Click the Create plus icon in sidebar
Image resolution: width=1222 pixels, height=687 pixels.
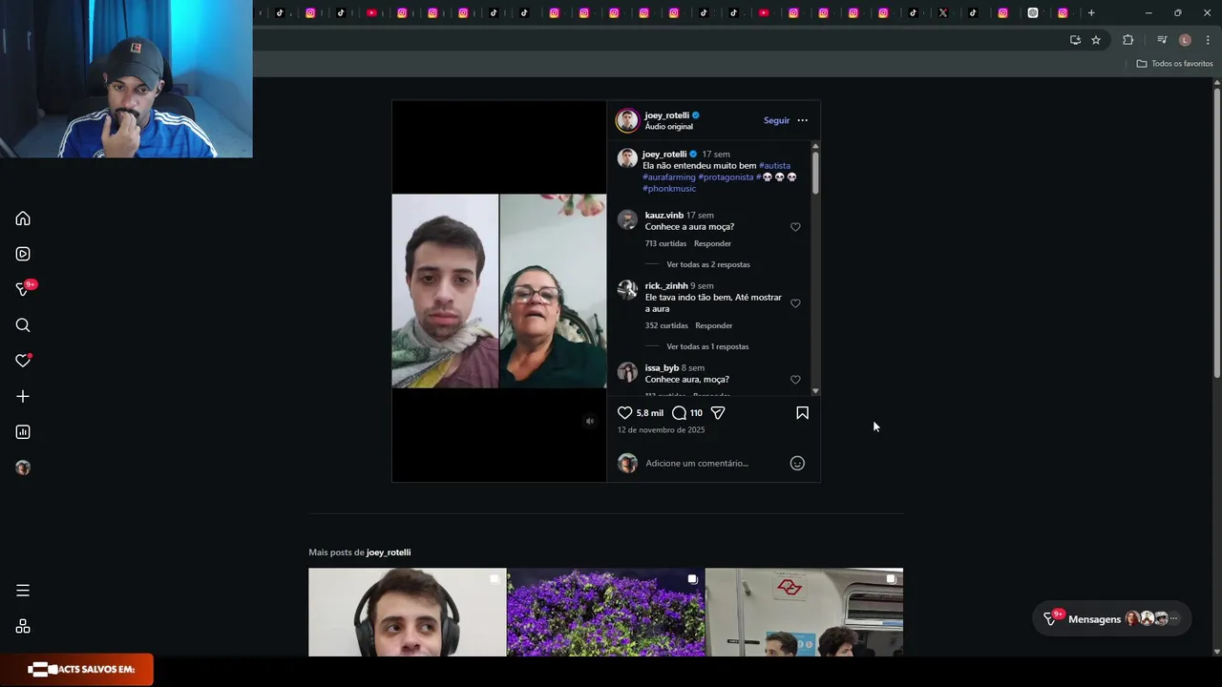[x=23, y=396]
